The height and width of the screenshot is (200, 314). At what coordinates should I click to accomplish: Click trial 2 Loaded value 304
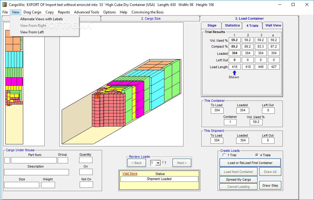pos(247,53)
